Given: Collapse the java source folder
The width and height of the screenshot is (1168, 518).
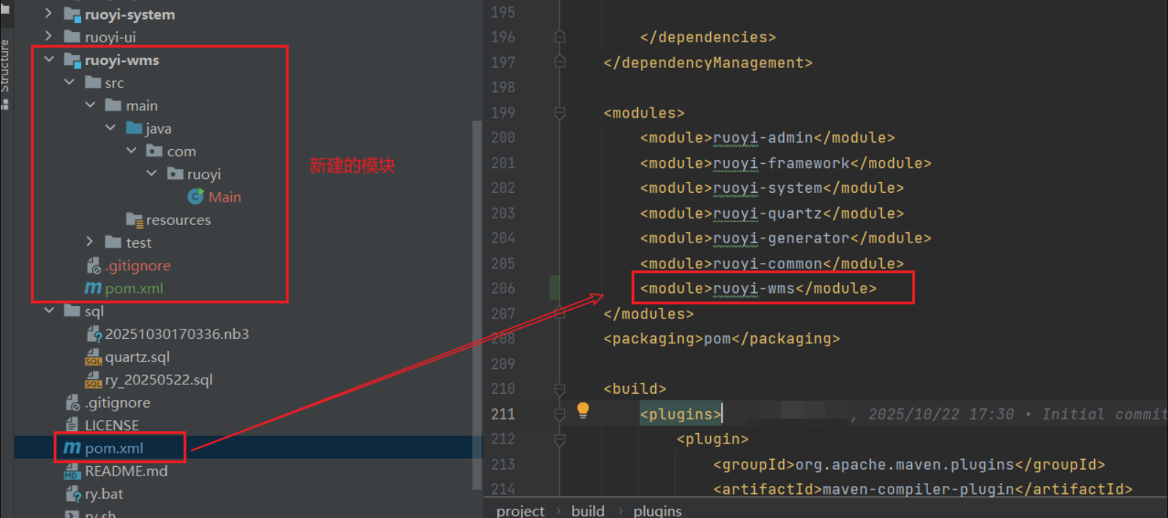Looking at the screenshot, I should click(110, 127).
